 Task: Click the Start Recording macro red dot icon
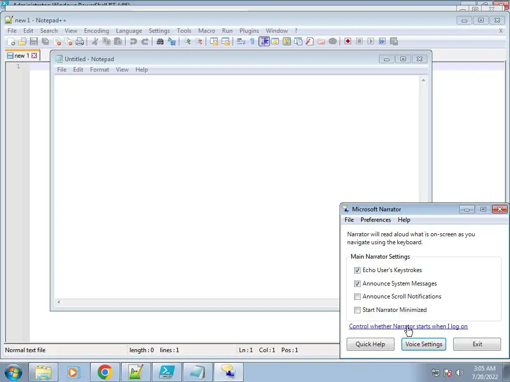(348, 41)
